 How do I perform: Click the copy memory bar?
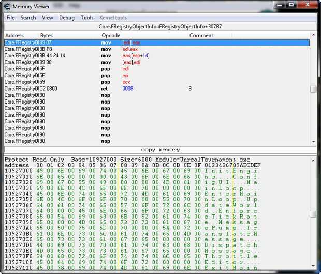160,150
